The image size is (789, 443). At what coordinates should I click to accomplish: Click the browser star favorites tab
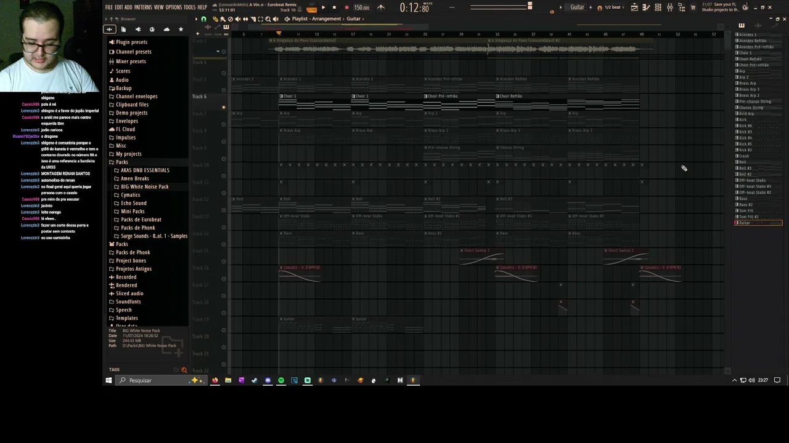pyautogui.click(x=181, y=30)
